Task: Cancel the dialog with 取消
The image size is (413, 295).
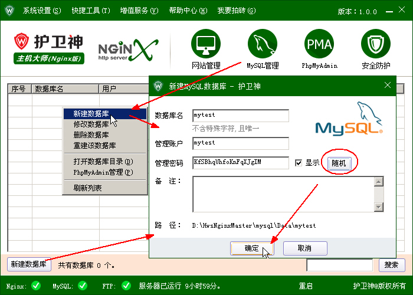Action: click(305, 248)
